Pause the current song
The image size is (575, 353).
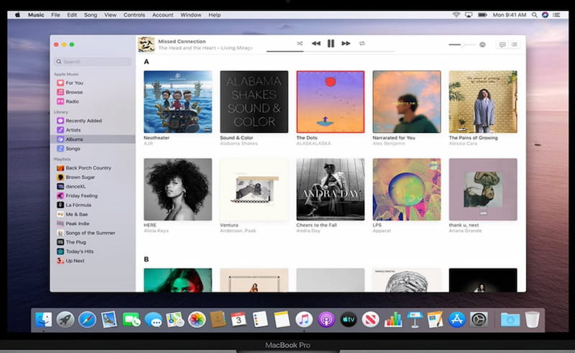click(331, 43)
